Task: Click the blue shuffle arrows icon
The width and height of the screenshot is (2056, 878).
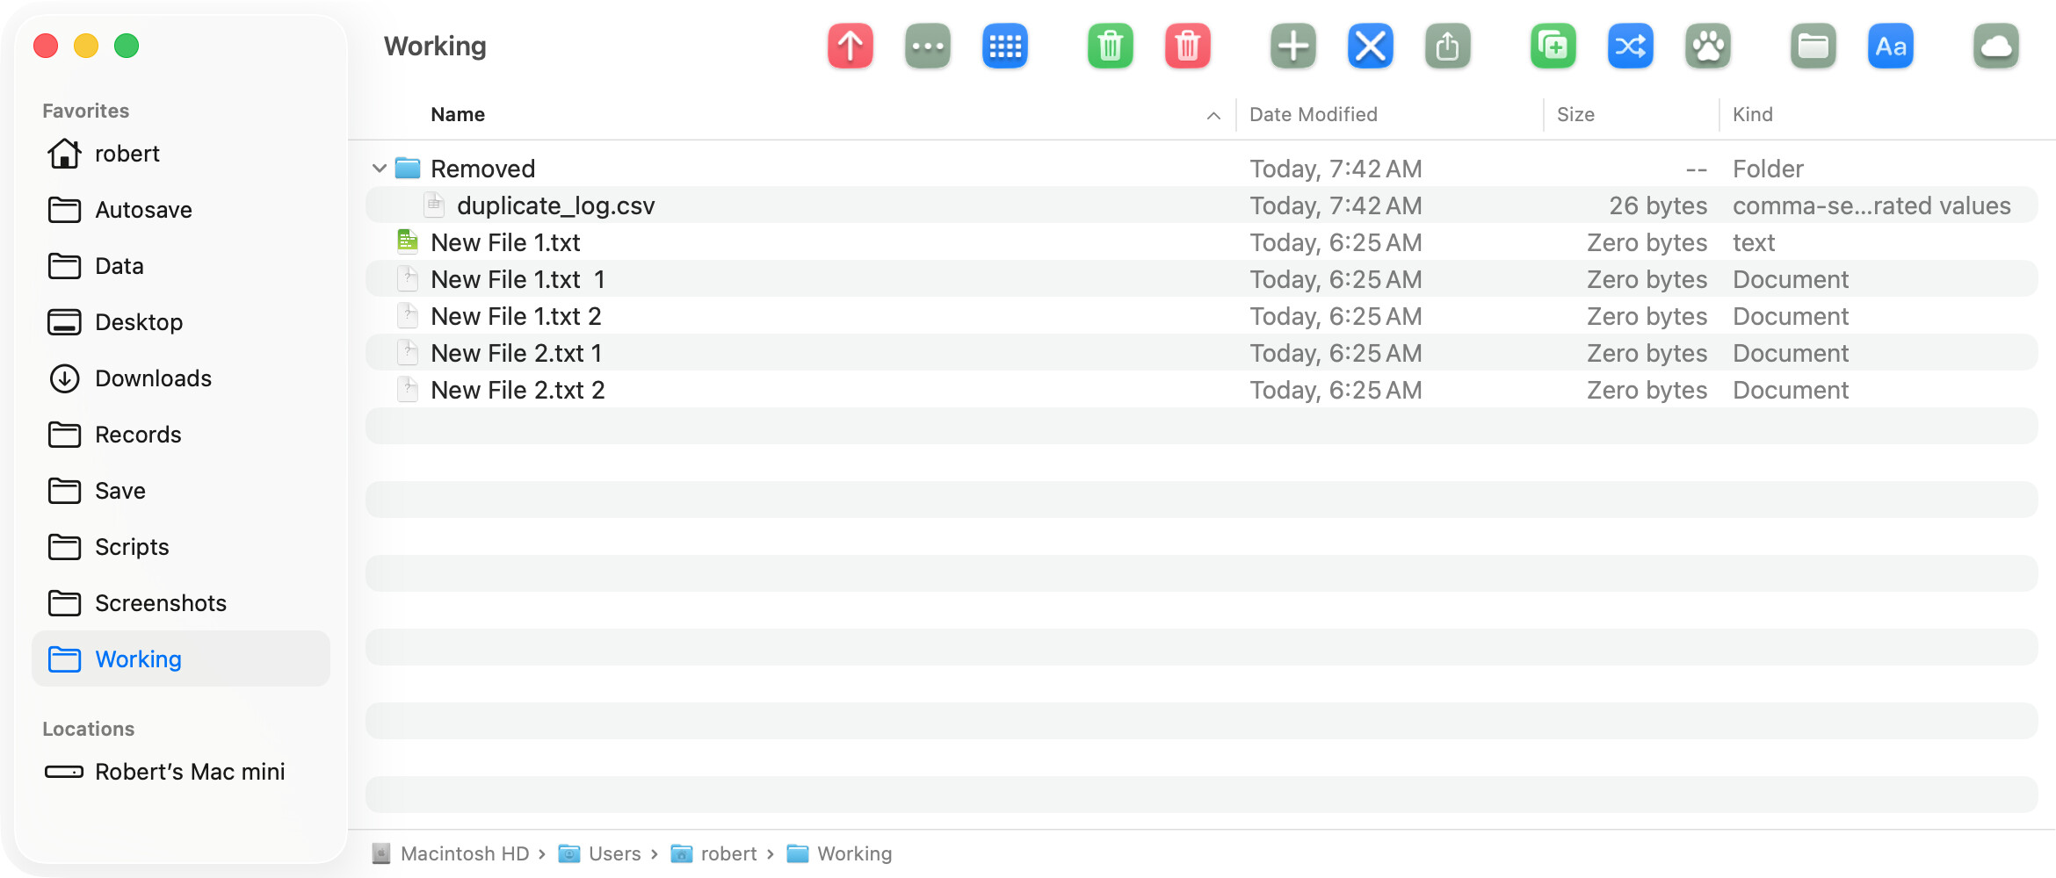Action: click(1630, 46)
